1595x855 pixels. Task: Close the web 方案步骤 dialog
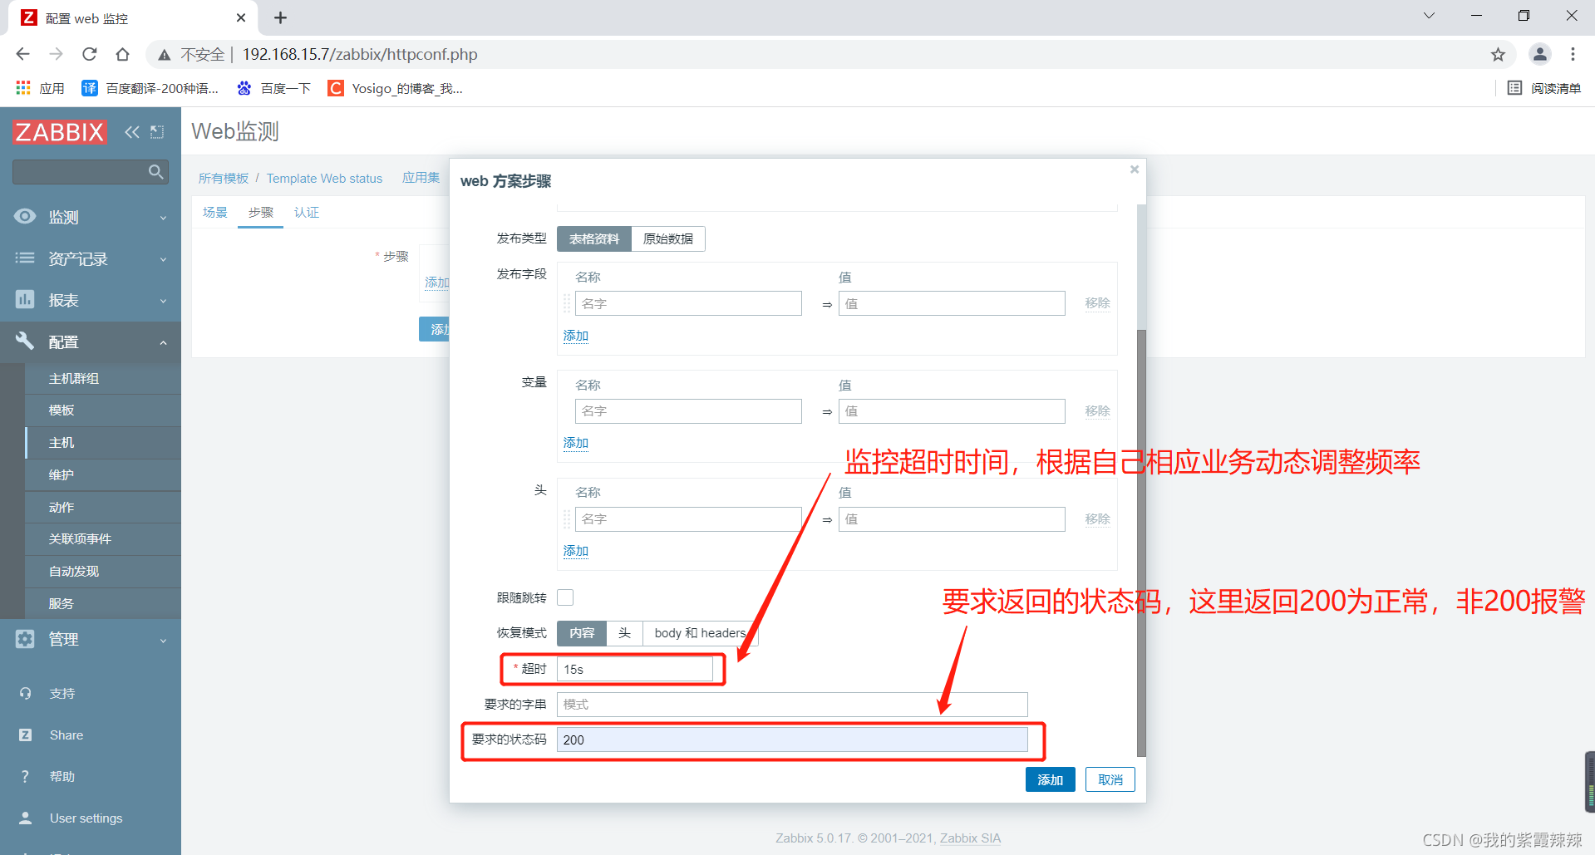[x=1135, y=170]
